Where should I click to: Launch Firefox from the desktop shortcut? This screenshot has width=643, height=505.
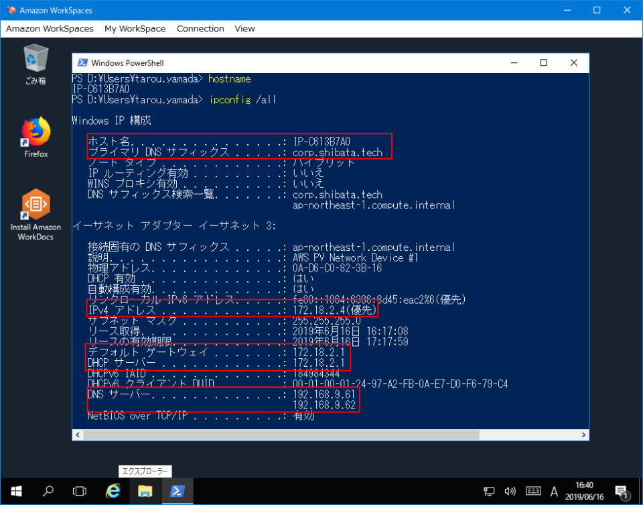point(35,136)
